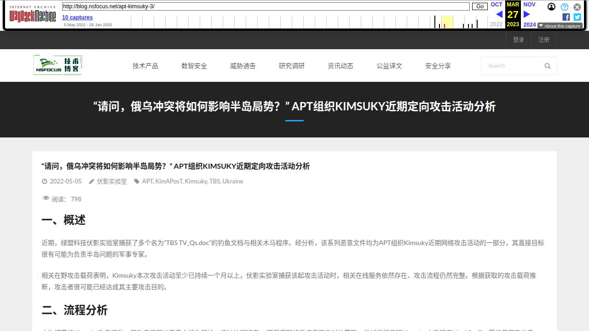Share capture on Facebook
589x331 pixels.
pyautogui.click(x=566, y=17)
